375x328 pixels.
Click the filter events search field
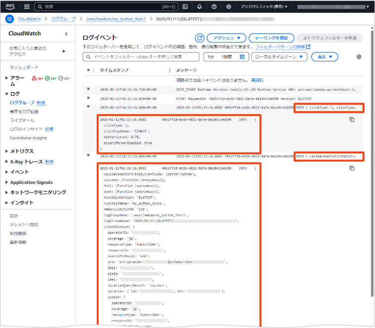click(141, 57)
